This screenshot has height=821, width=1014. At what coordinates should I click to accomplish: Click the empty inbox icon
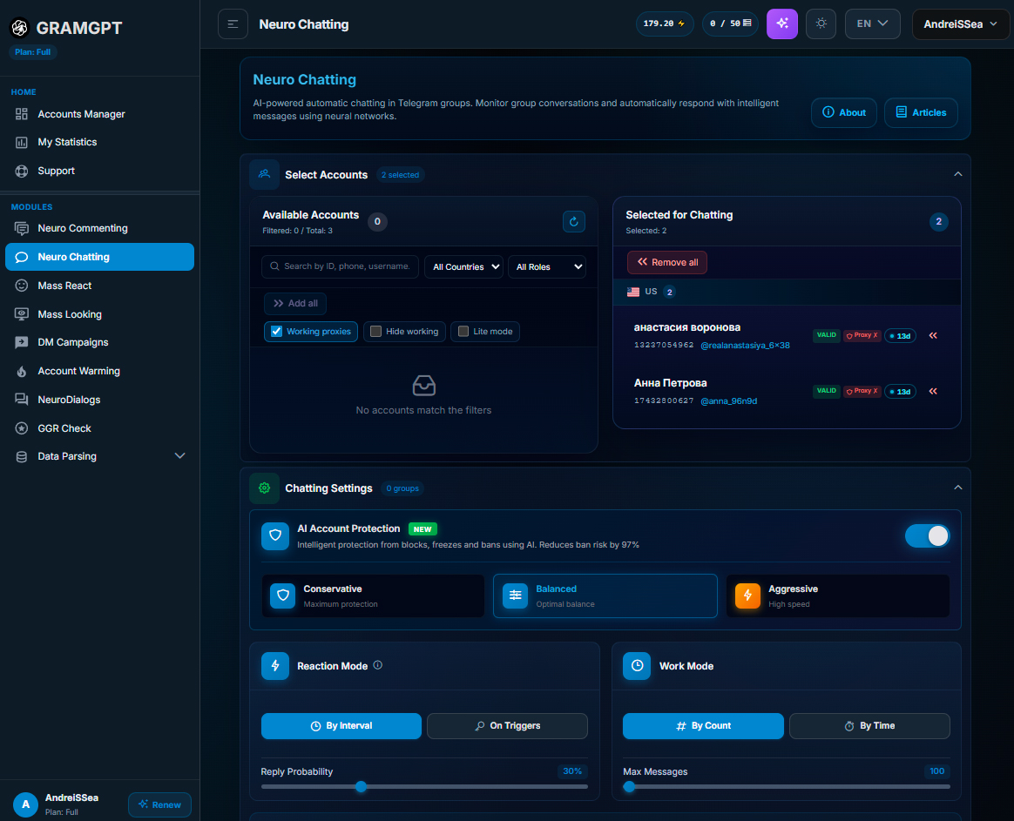[423, 386]
